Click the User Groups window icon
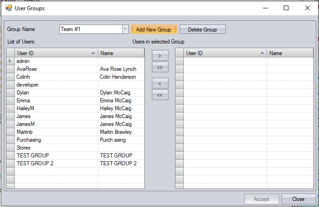This screenshot has height=207, width=319. (8, 8)
